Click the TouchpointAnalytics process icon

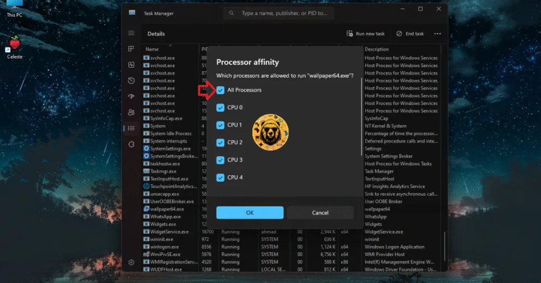[146, 186]
